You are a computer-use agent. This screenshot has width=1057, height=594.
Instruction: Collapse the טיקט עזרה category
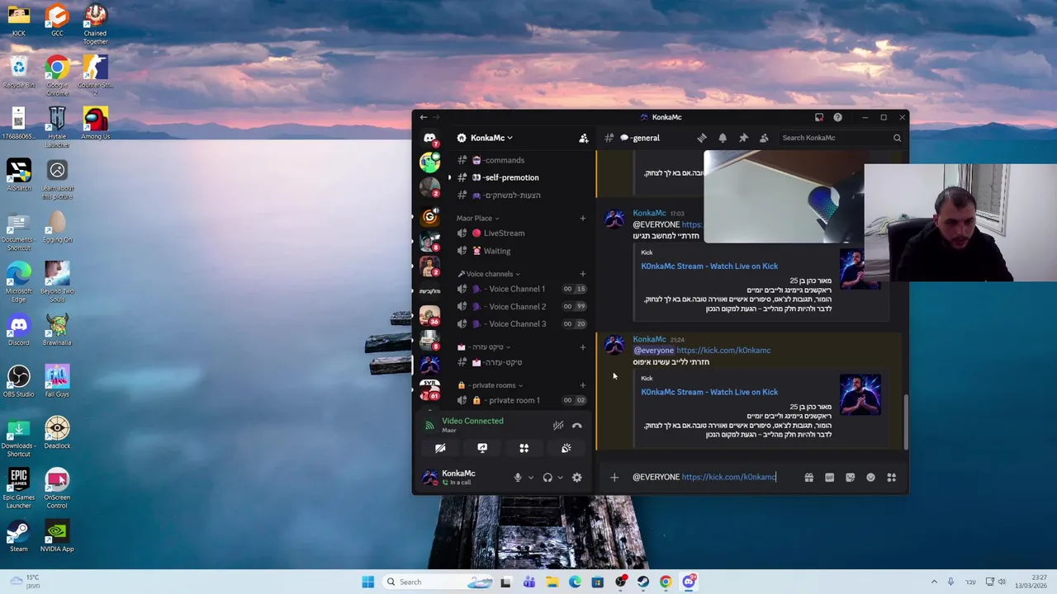coord(484,347)
